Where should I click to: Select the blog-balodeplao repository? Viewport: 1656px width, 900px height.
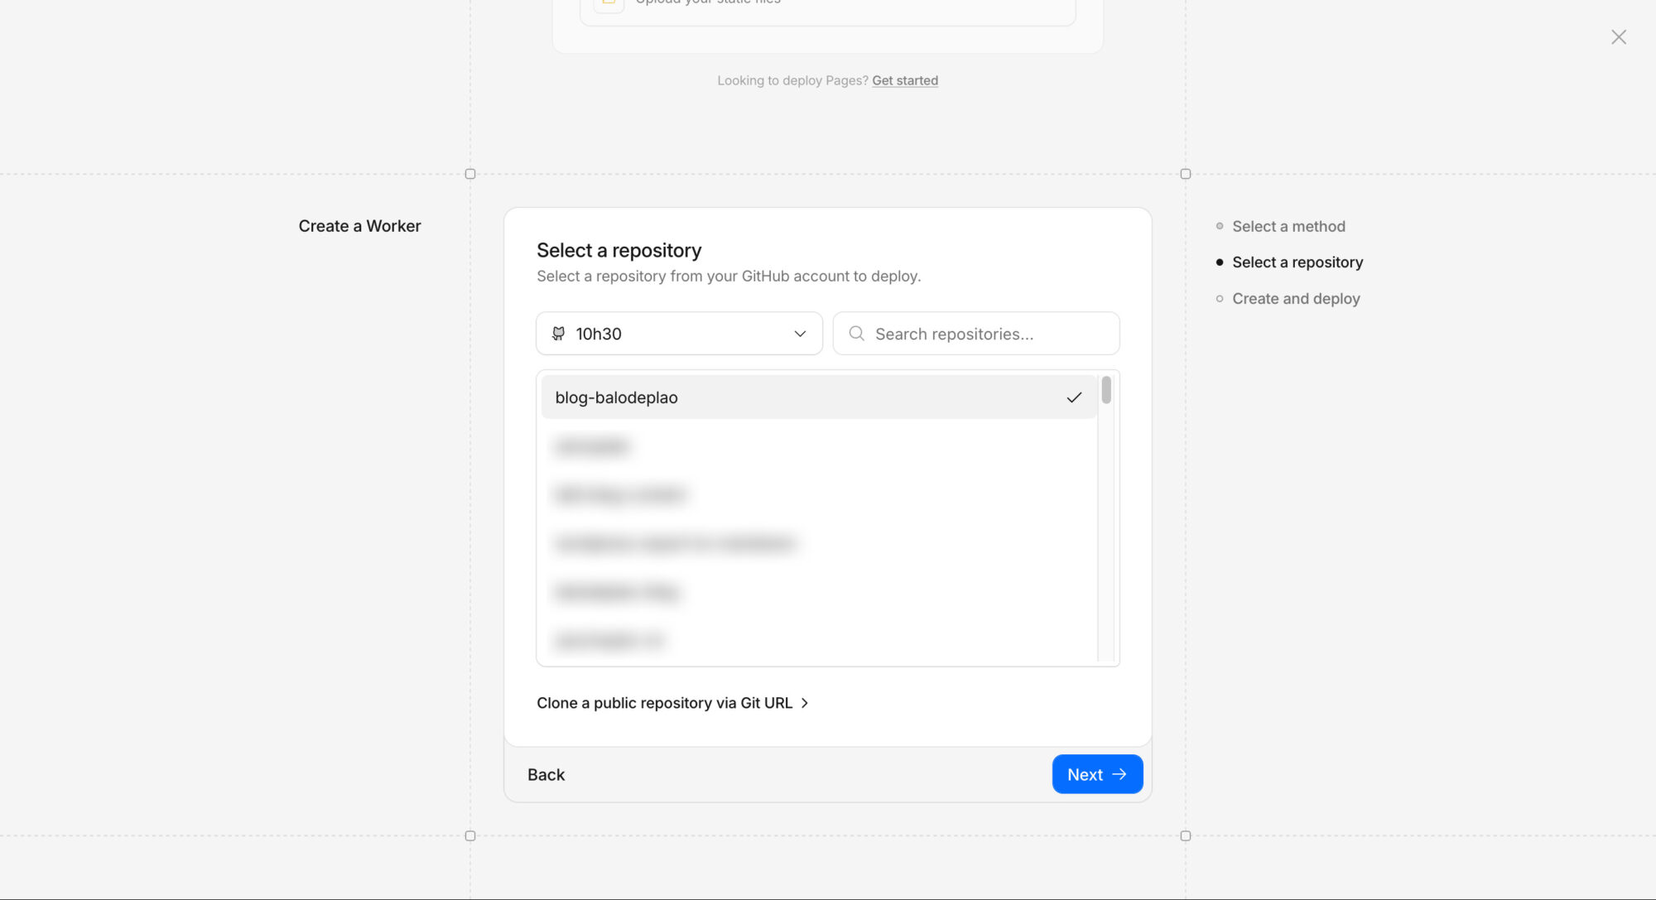coord(617,397)
